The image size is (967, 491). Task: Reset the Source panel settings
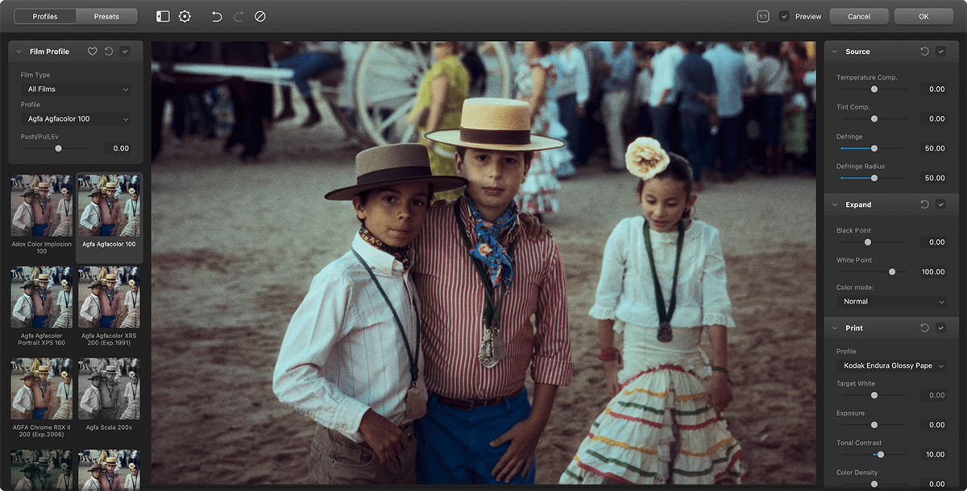pos(926,51)
